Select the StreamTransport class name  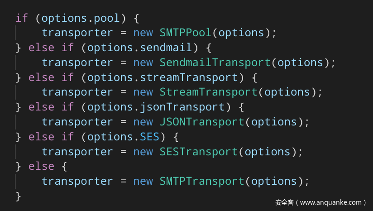click(208, 92)
